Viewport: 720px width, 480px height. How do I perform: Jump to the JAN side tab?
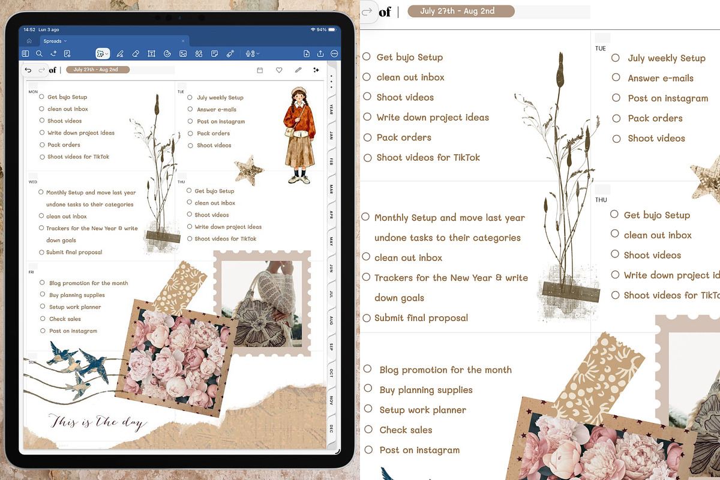[x=331, y=136]
